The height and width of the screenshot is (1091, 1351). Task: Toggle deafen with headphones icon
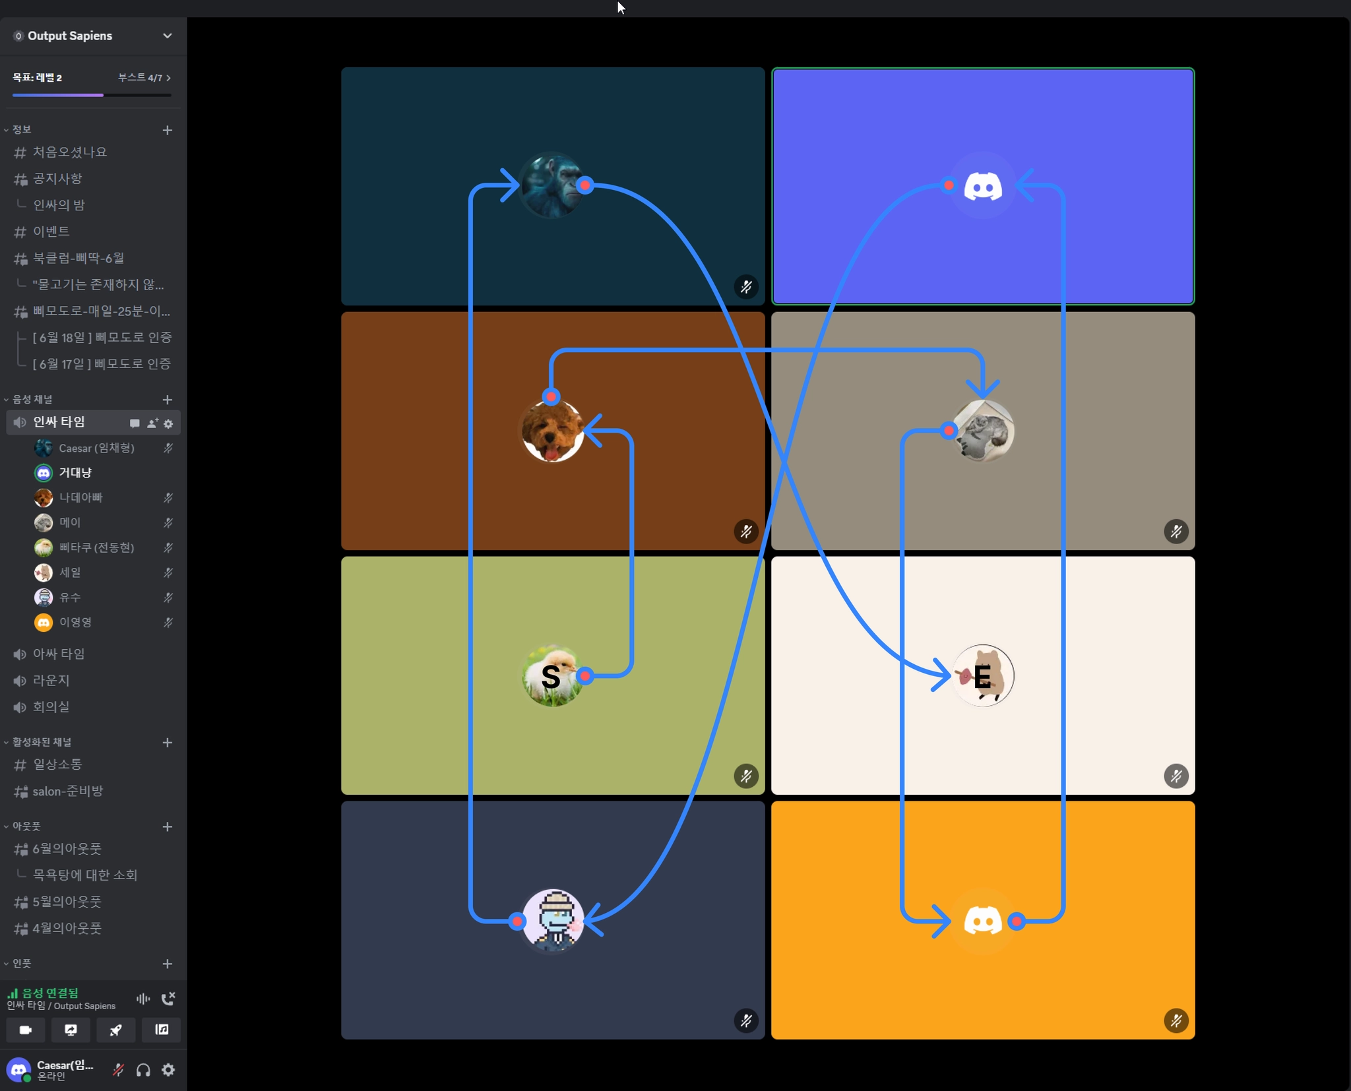coord(143,1070)
